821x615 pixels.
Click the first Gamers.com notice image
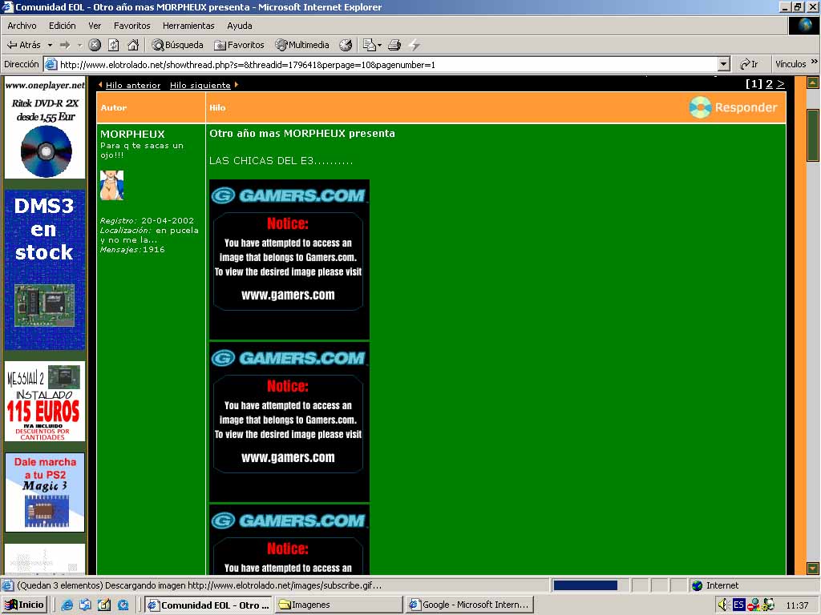pyautogui.click(x=289, y=259)
